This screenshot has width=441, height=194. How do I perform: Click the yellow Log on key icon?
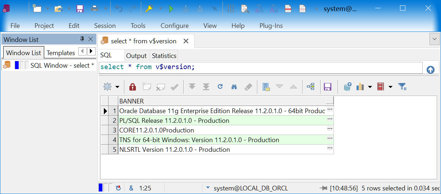(x=150, y=9)
